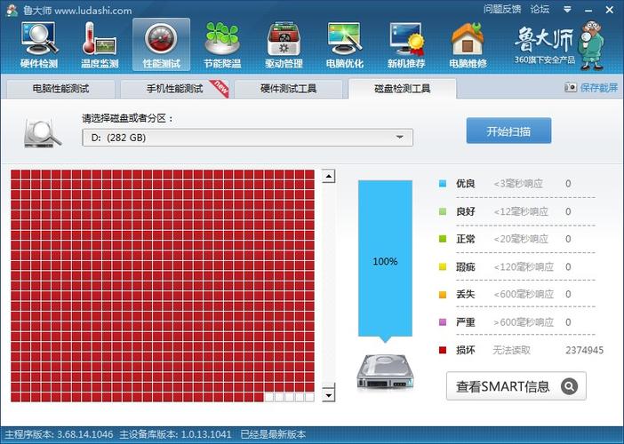
Task: Switch to 电脑性能测试 tab
Action: point(60,89)
